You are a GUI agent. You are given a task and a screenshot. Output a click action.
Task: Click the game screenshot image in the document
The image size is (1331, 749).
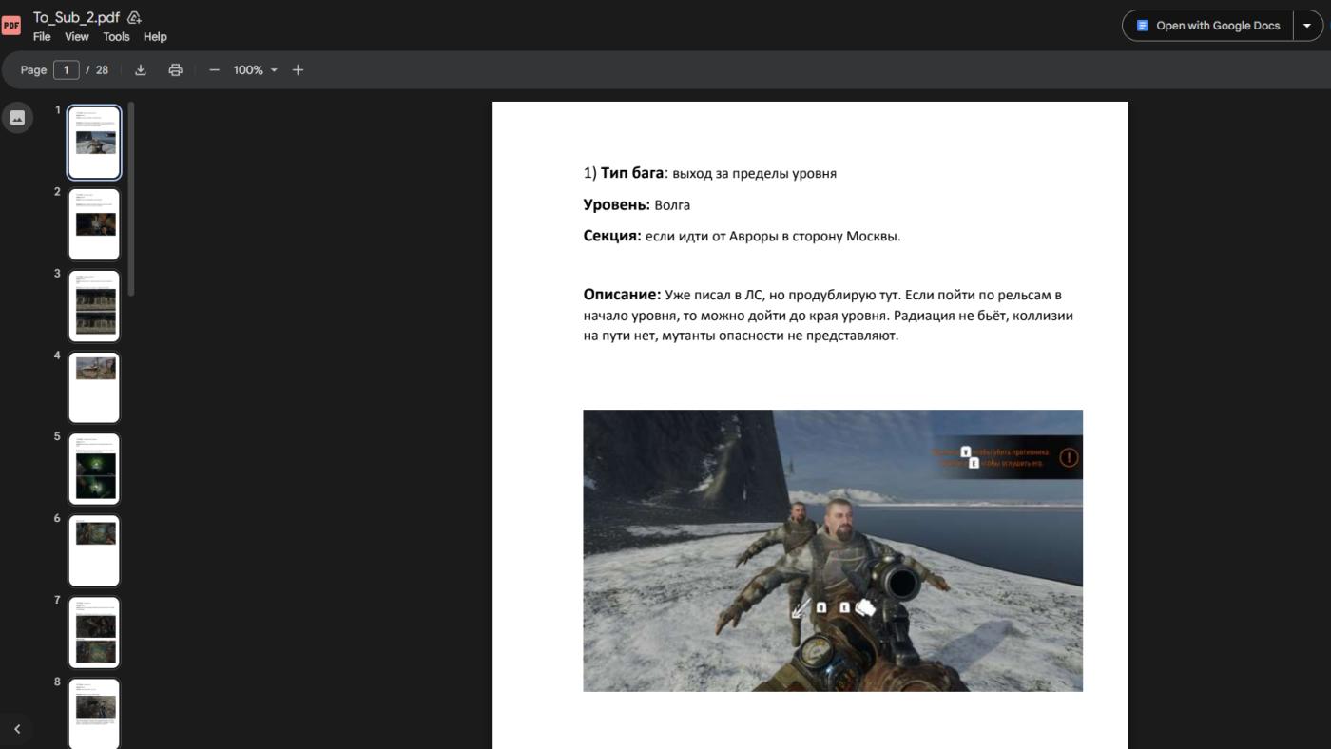tap(832, 550)
